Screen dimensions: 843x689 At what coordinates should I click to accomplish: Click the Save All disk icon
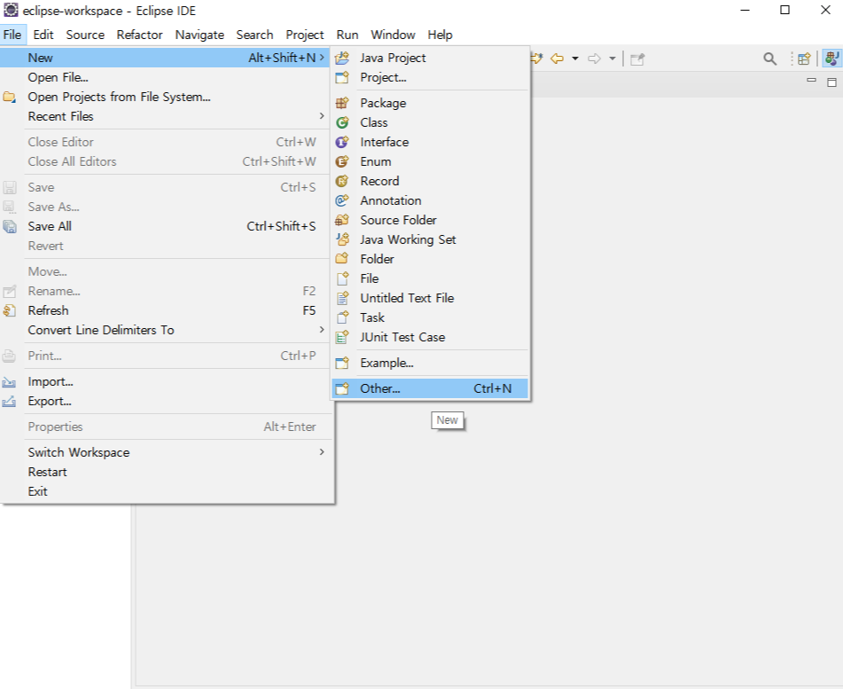tap(9, 226)
